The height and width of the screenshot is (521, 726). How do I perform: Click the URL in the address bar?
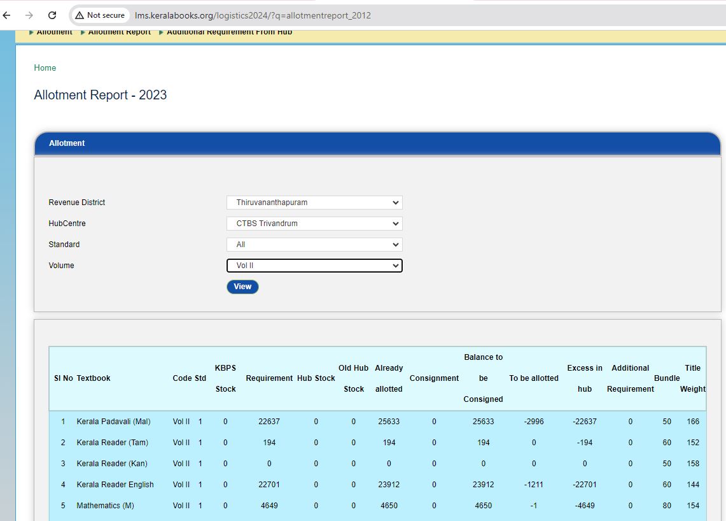click(x=253, y=15)
